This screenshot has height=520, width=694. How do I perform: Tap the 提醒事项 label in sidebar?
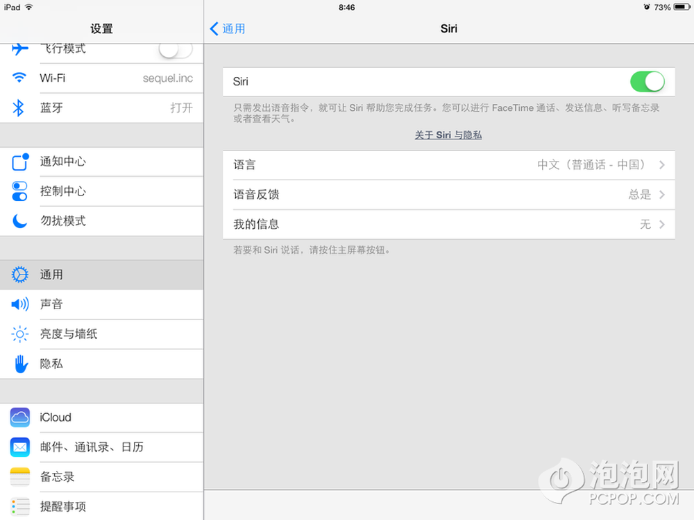tap(63, 506)
